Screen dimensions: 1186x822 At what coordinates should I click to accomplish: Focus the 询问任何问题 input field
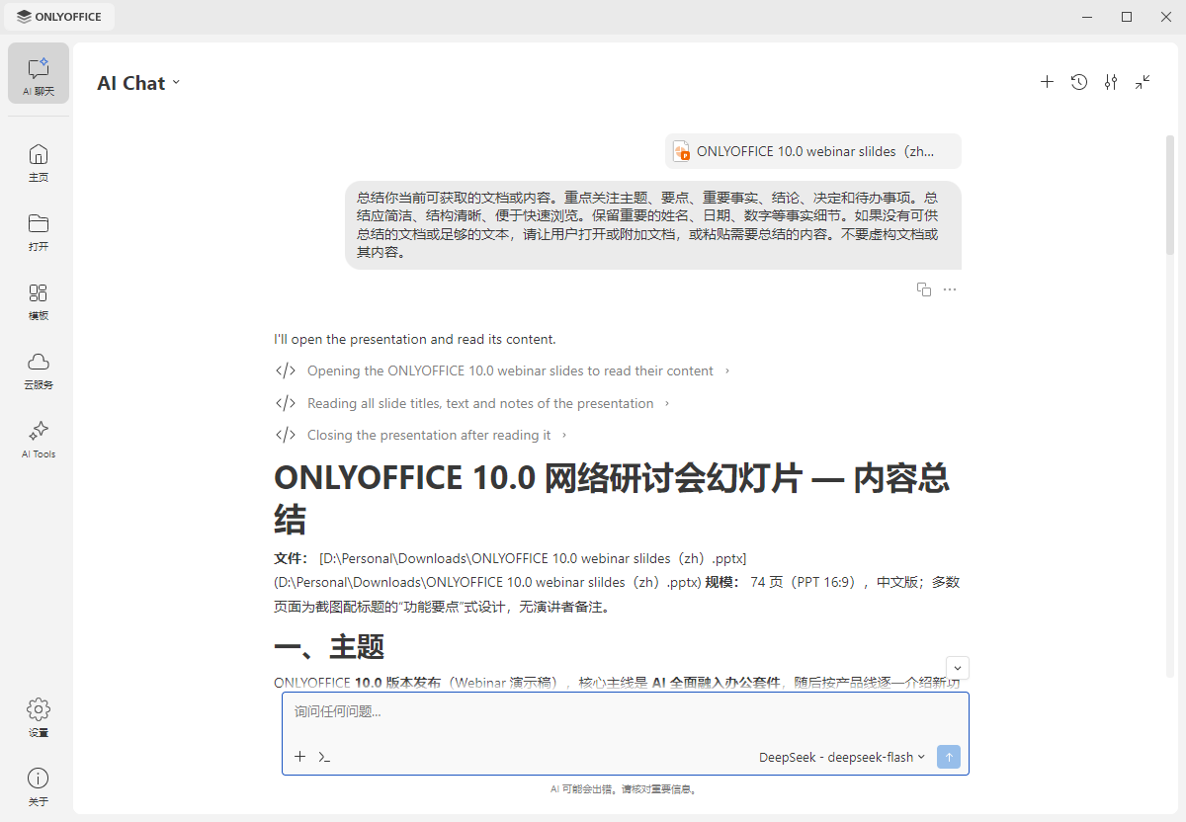click(625, 711)
